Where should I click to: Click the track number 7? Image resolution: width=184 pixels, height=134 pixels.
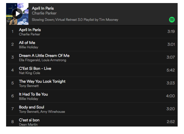[x=12, y=109]
